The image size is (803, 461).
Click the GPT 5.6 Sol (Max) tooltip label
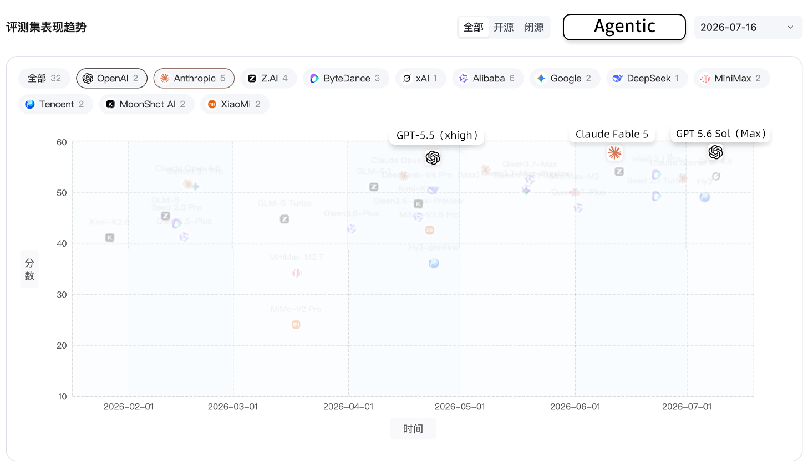pyautogui.click(x=720, y=134)
